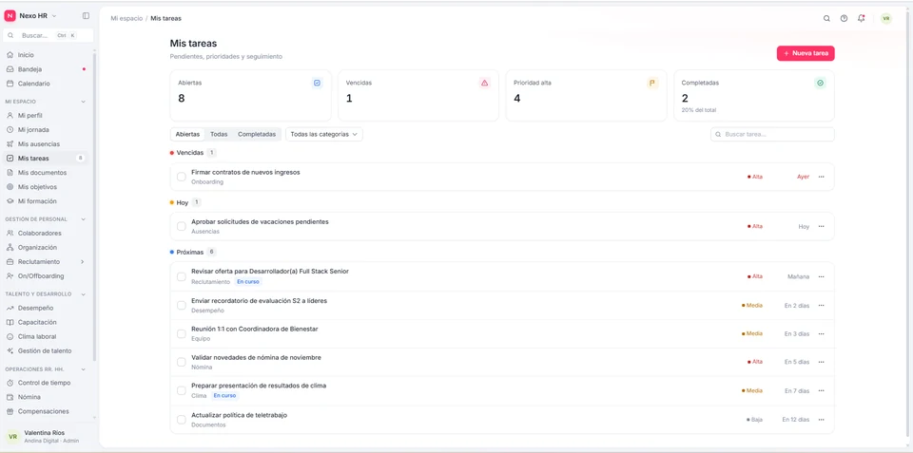Click the Inicio home icon in sidebar
913x453 pixels.
[10, 55]
